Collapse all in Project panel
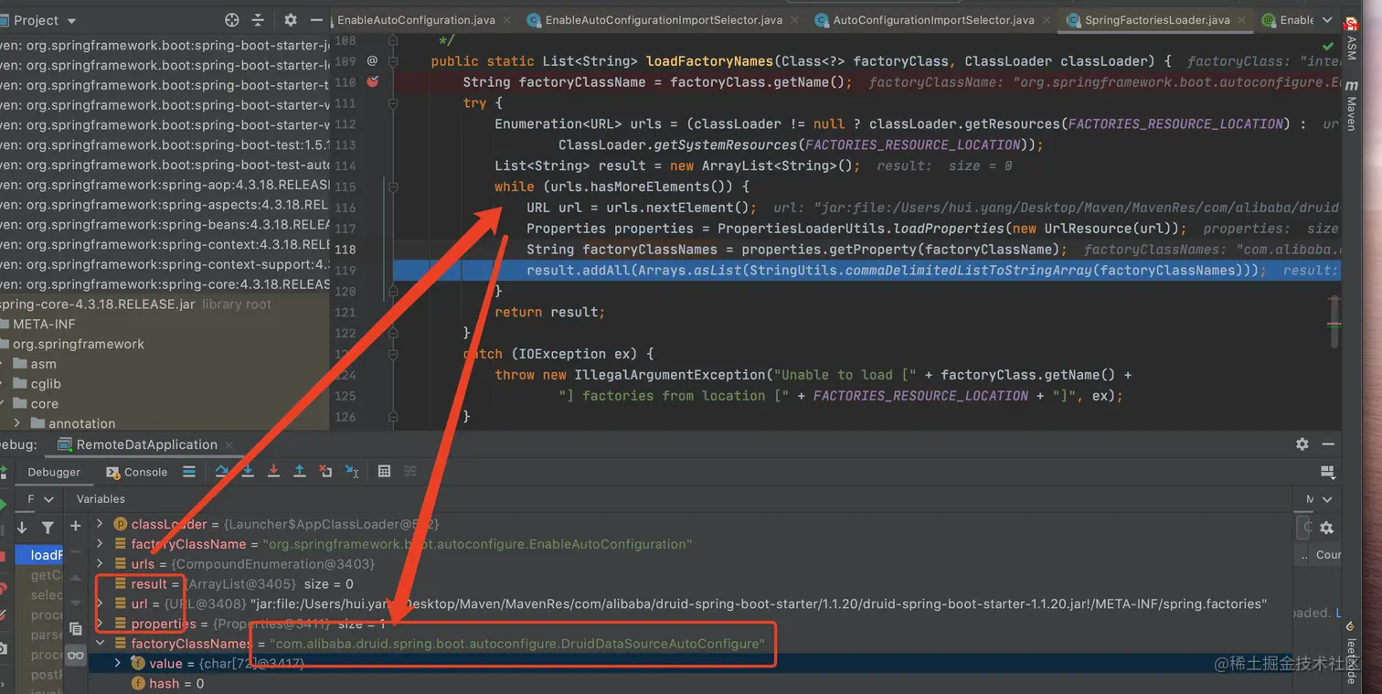 tap(260, 20)
